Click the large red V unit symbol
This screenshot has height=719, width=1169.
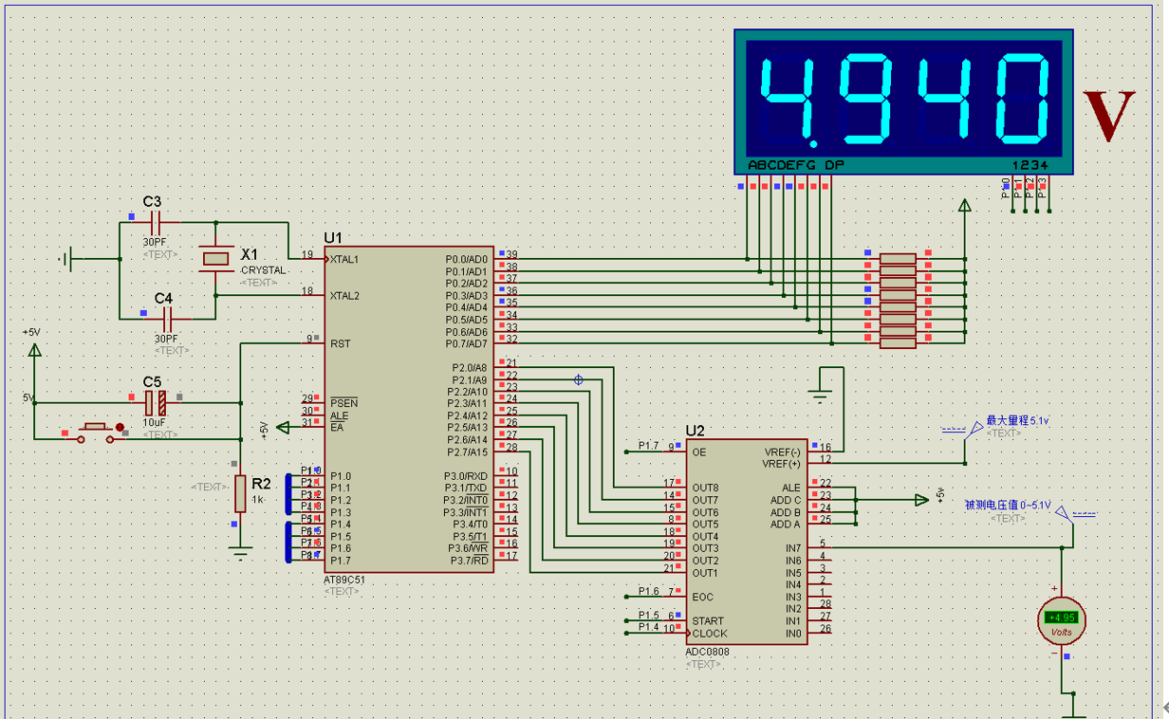(1109, 115)
